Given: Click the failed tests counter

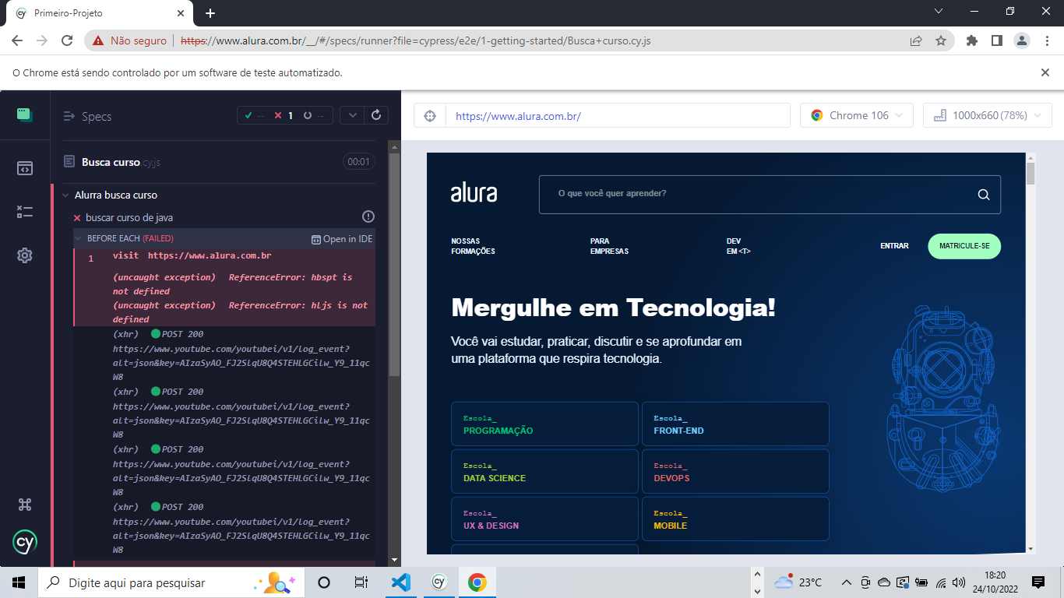Looking at the screenshot, I should pos(284,115).
